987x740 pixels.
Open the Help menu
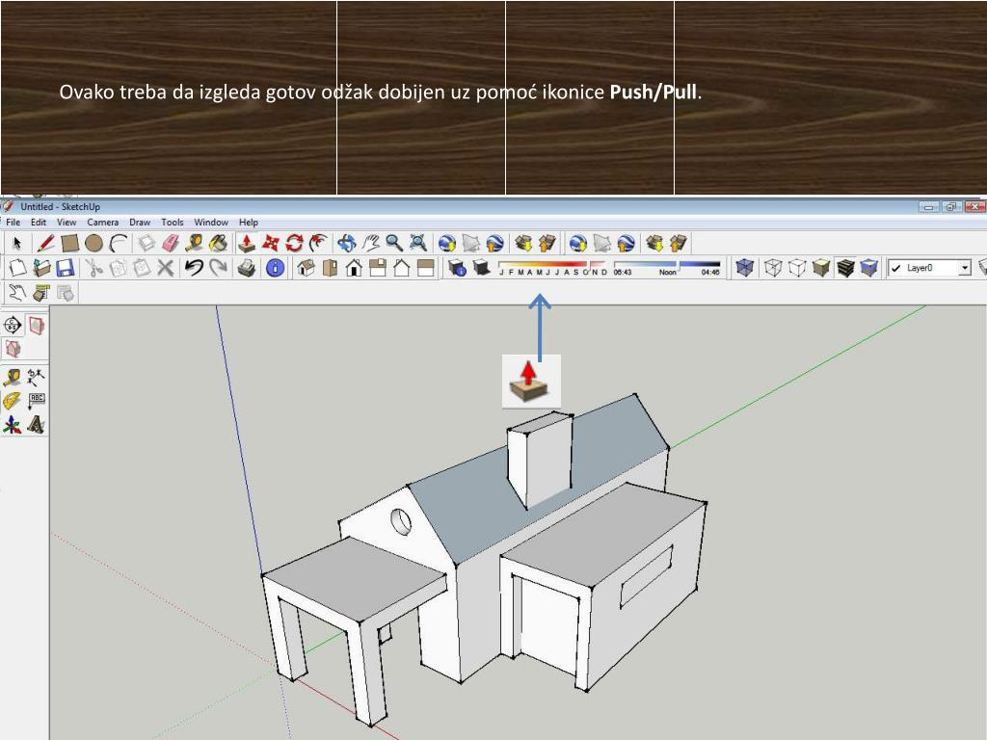[x=248, y=223]
